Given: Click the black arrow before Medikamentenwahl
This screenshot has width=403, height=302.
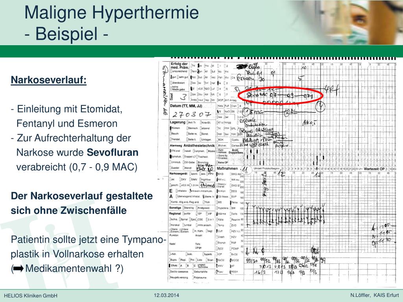Looking at the screenshot, I should [x=18, y=269].
